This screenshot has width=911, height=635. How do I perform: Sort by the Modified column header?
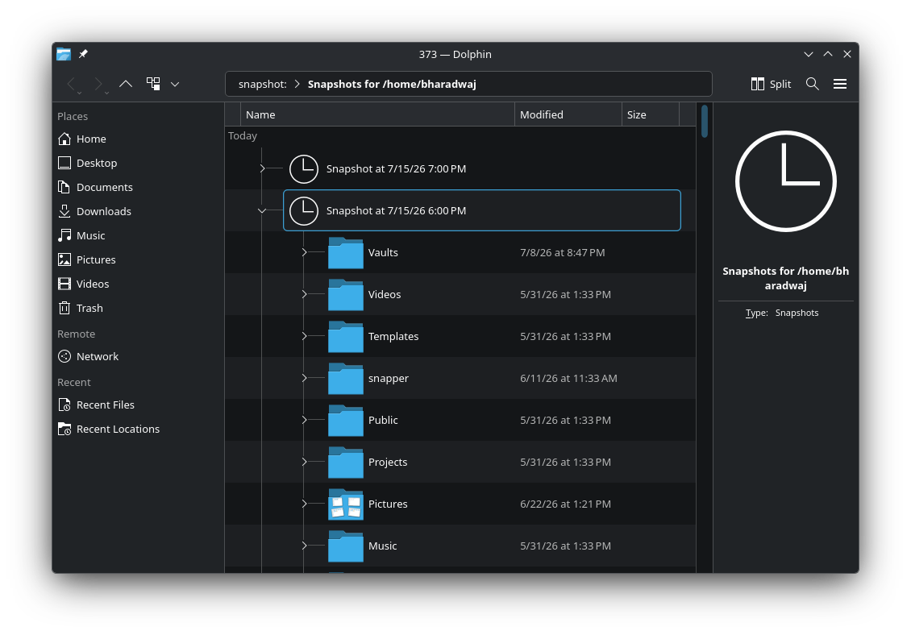coord(568,114)
